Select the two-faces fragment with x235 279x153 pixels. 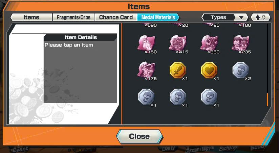point(240,43)
